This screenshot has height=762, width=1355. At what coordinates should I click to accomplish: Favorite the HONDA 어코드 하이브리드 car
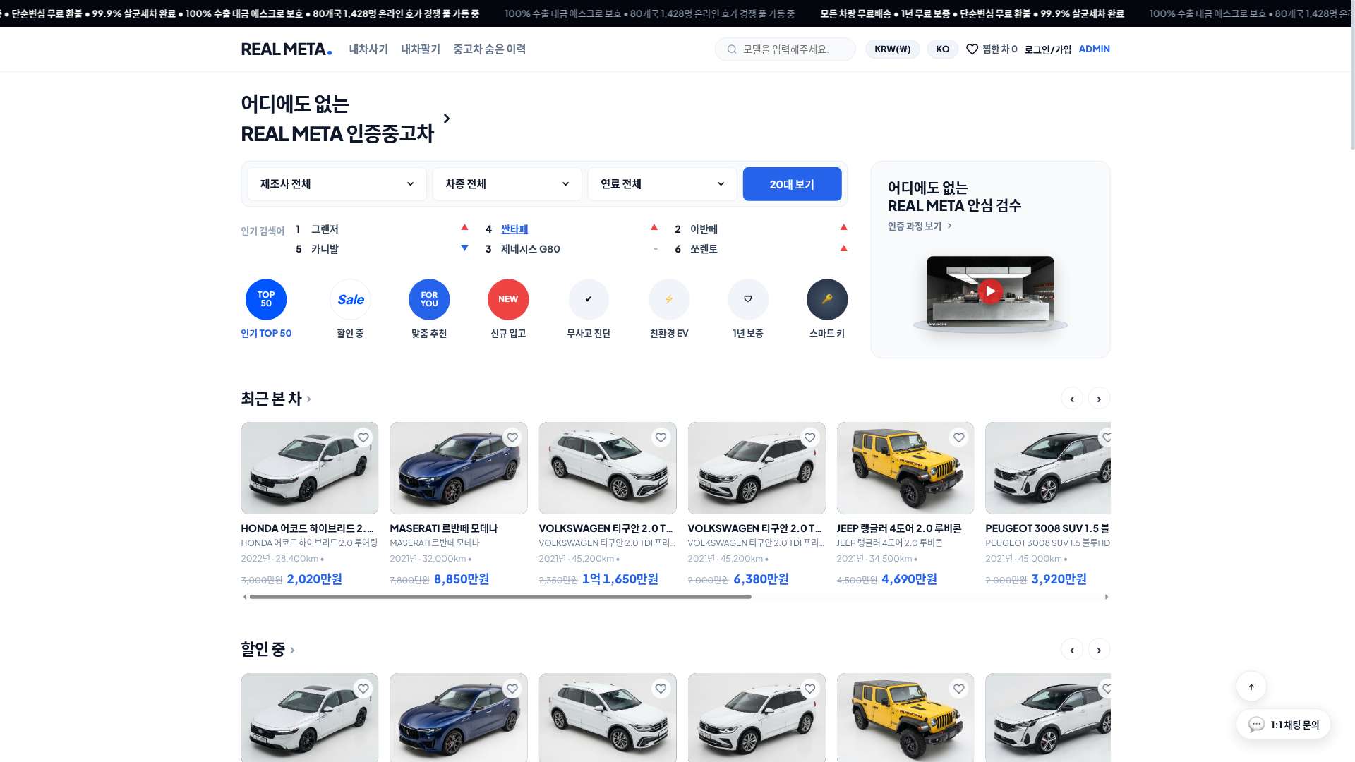363,437
